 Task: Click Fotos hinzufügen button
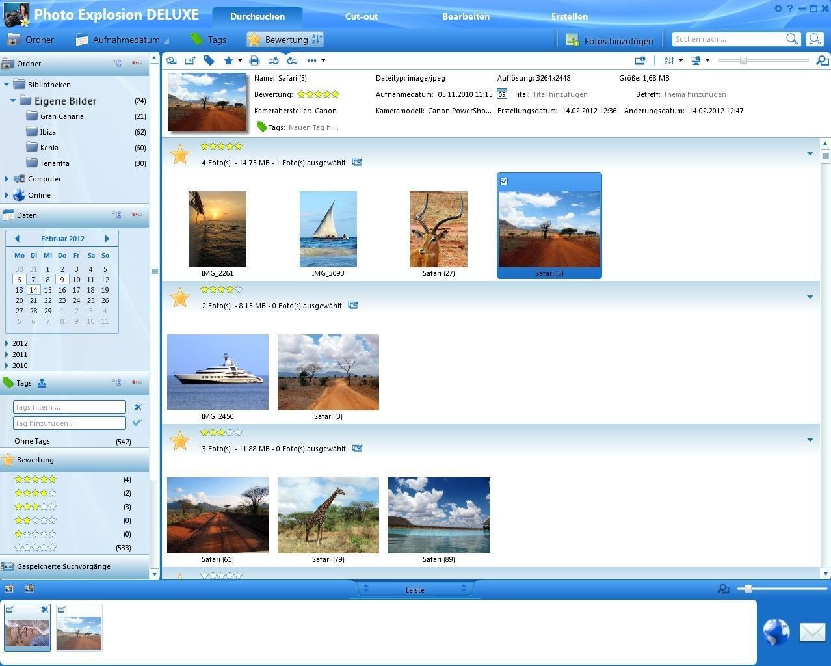609,40
